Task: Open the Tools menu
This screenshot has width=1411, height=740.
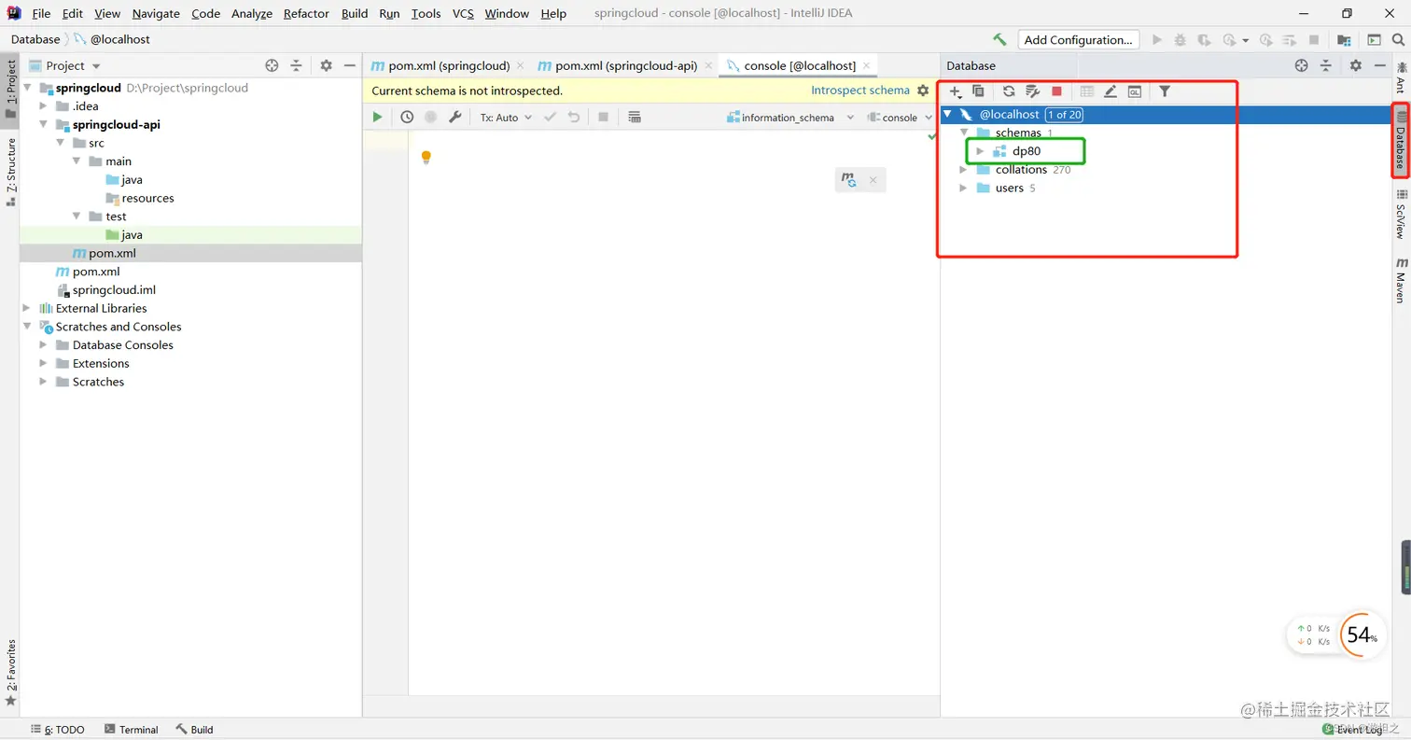Action: tap(426, 14)
